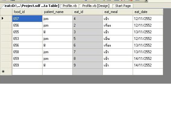The image size is (171, 116).
Task: Select row header for food_id 655 row
Action: (x=6, y=32)
